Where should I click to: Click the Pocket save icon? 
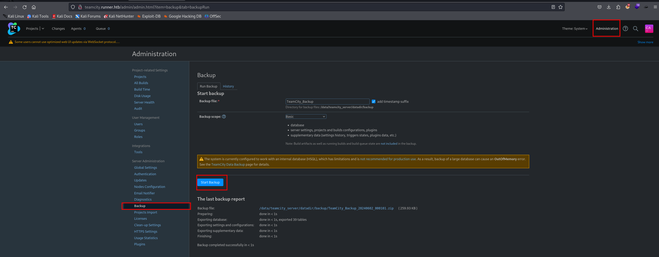click(600, 7)
